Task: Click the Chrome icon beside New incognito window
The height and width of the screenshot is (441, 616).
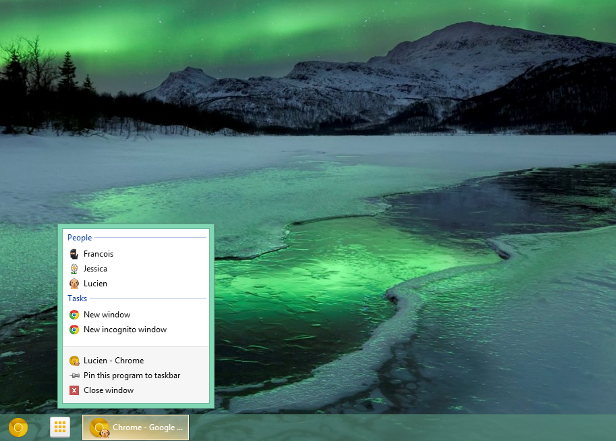Action: pyautogui.click(x=74, y=330)
